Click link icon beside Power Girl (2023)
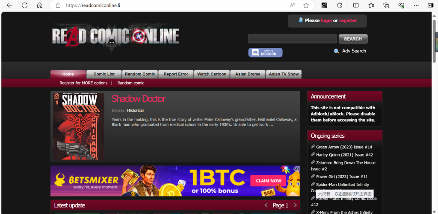This screenshot has width=438, height=214. pyautogui.click(x=313, y=176)
